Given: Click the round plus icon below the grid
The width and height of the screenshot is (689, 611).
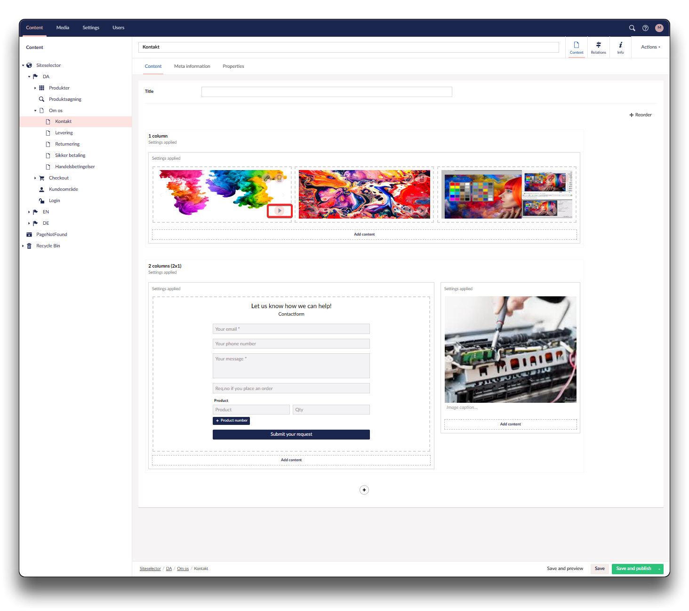Looking at the screenshot, I should (x=364, y=490).
